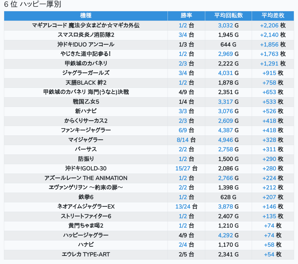The image size is (298, 264).
Task: Click the +1,291 枚 difference value
Action: click(x=273, y=64)
